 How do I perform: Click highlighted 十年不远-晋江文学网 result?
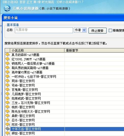coord(26,129)
